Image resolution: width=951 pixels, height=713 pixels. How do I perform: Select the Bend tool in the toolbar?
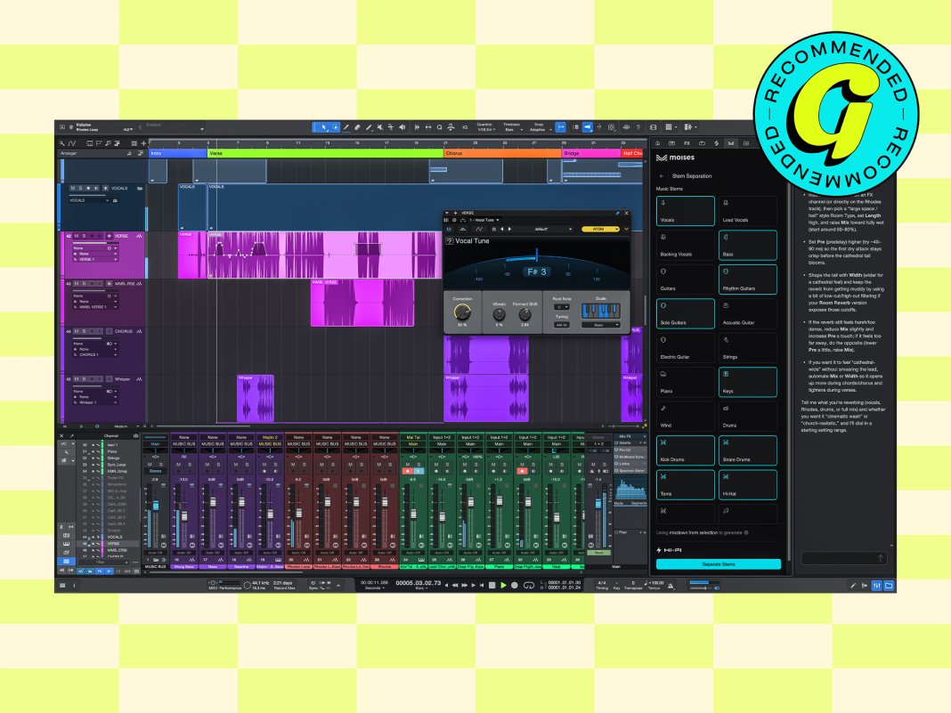coord(391,127)
